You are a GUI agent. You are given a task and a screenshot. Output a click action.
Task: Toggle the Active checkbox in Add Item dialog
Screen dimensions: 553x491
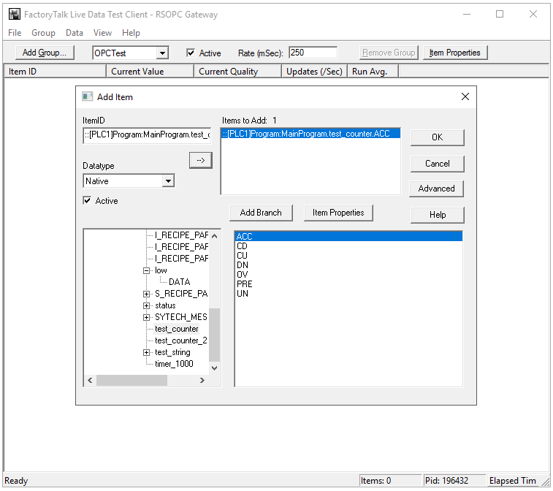[87, 201]
